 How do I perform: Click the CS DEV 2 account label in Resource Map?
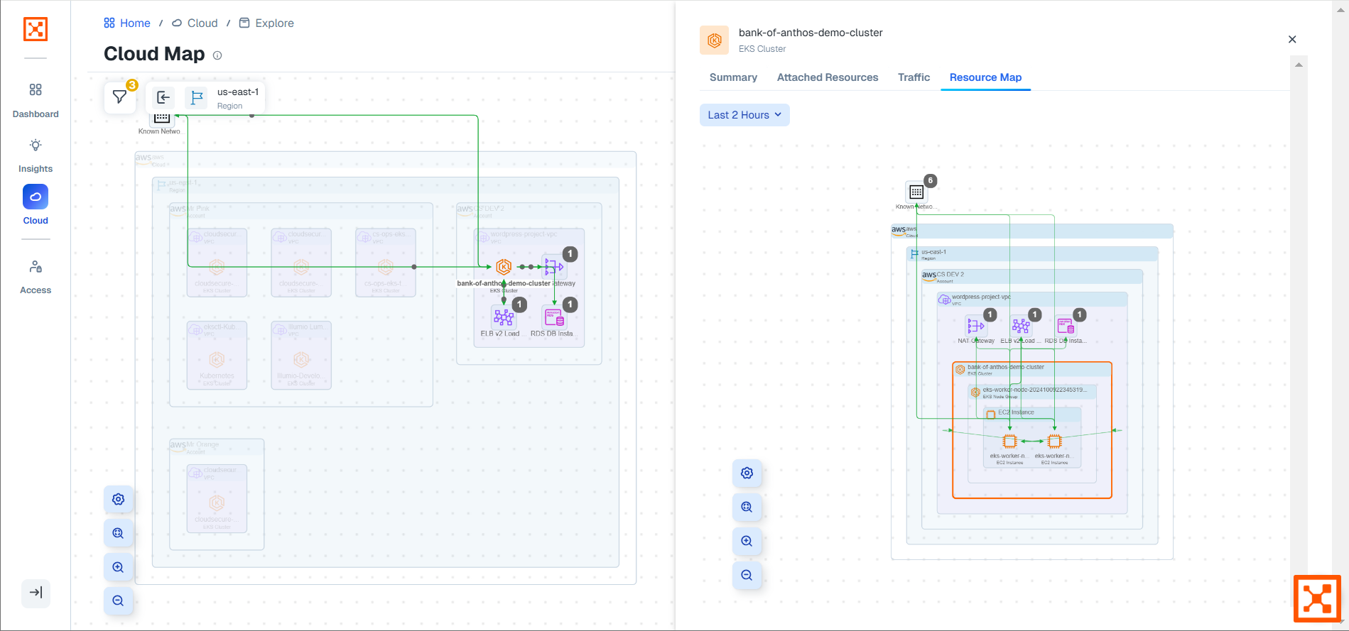click(950, 275)
